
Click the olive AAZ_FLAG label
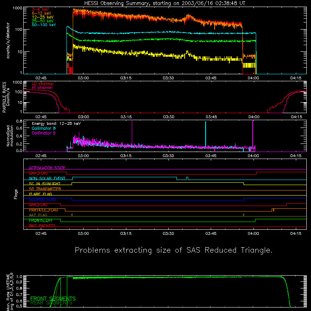[38, 215]
